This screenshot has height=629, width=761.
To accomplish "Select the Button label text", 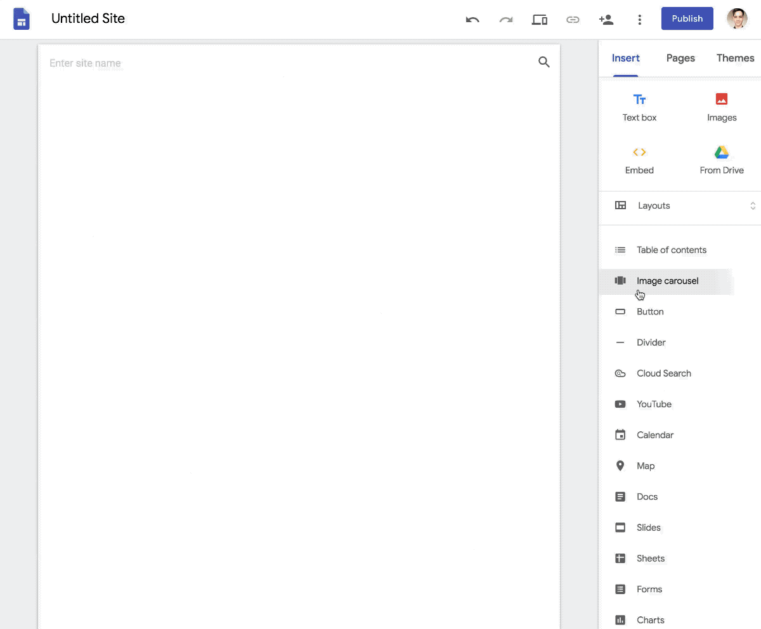I will coord(650,312).
